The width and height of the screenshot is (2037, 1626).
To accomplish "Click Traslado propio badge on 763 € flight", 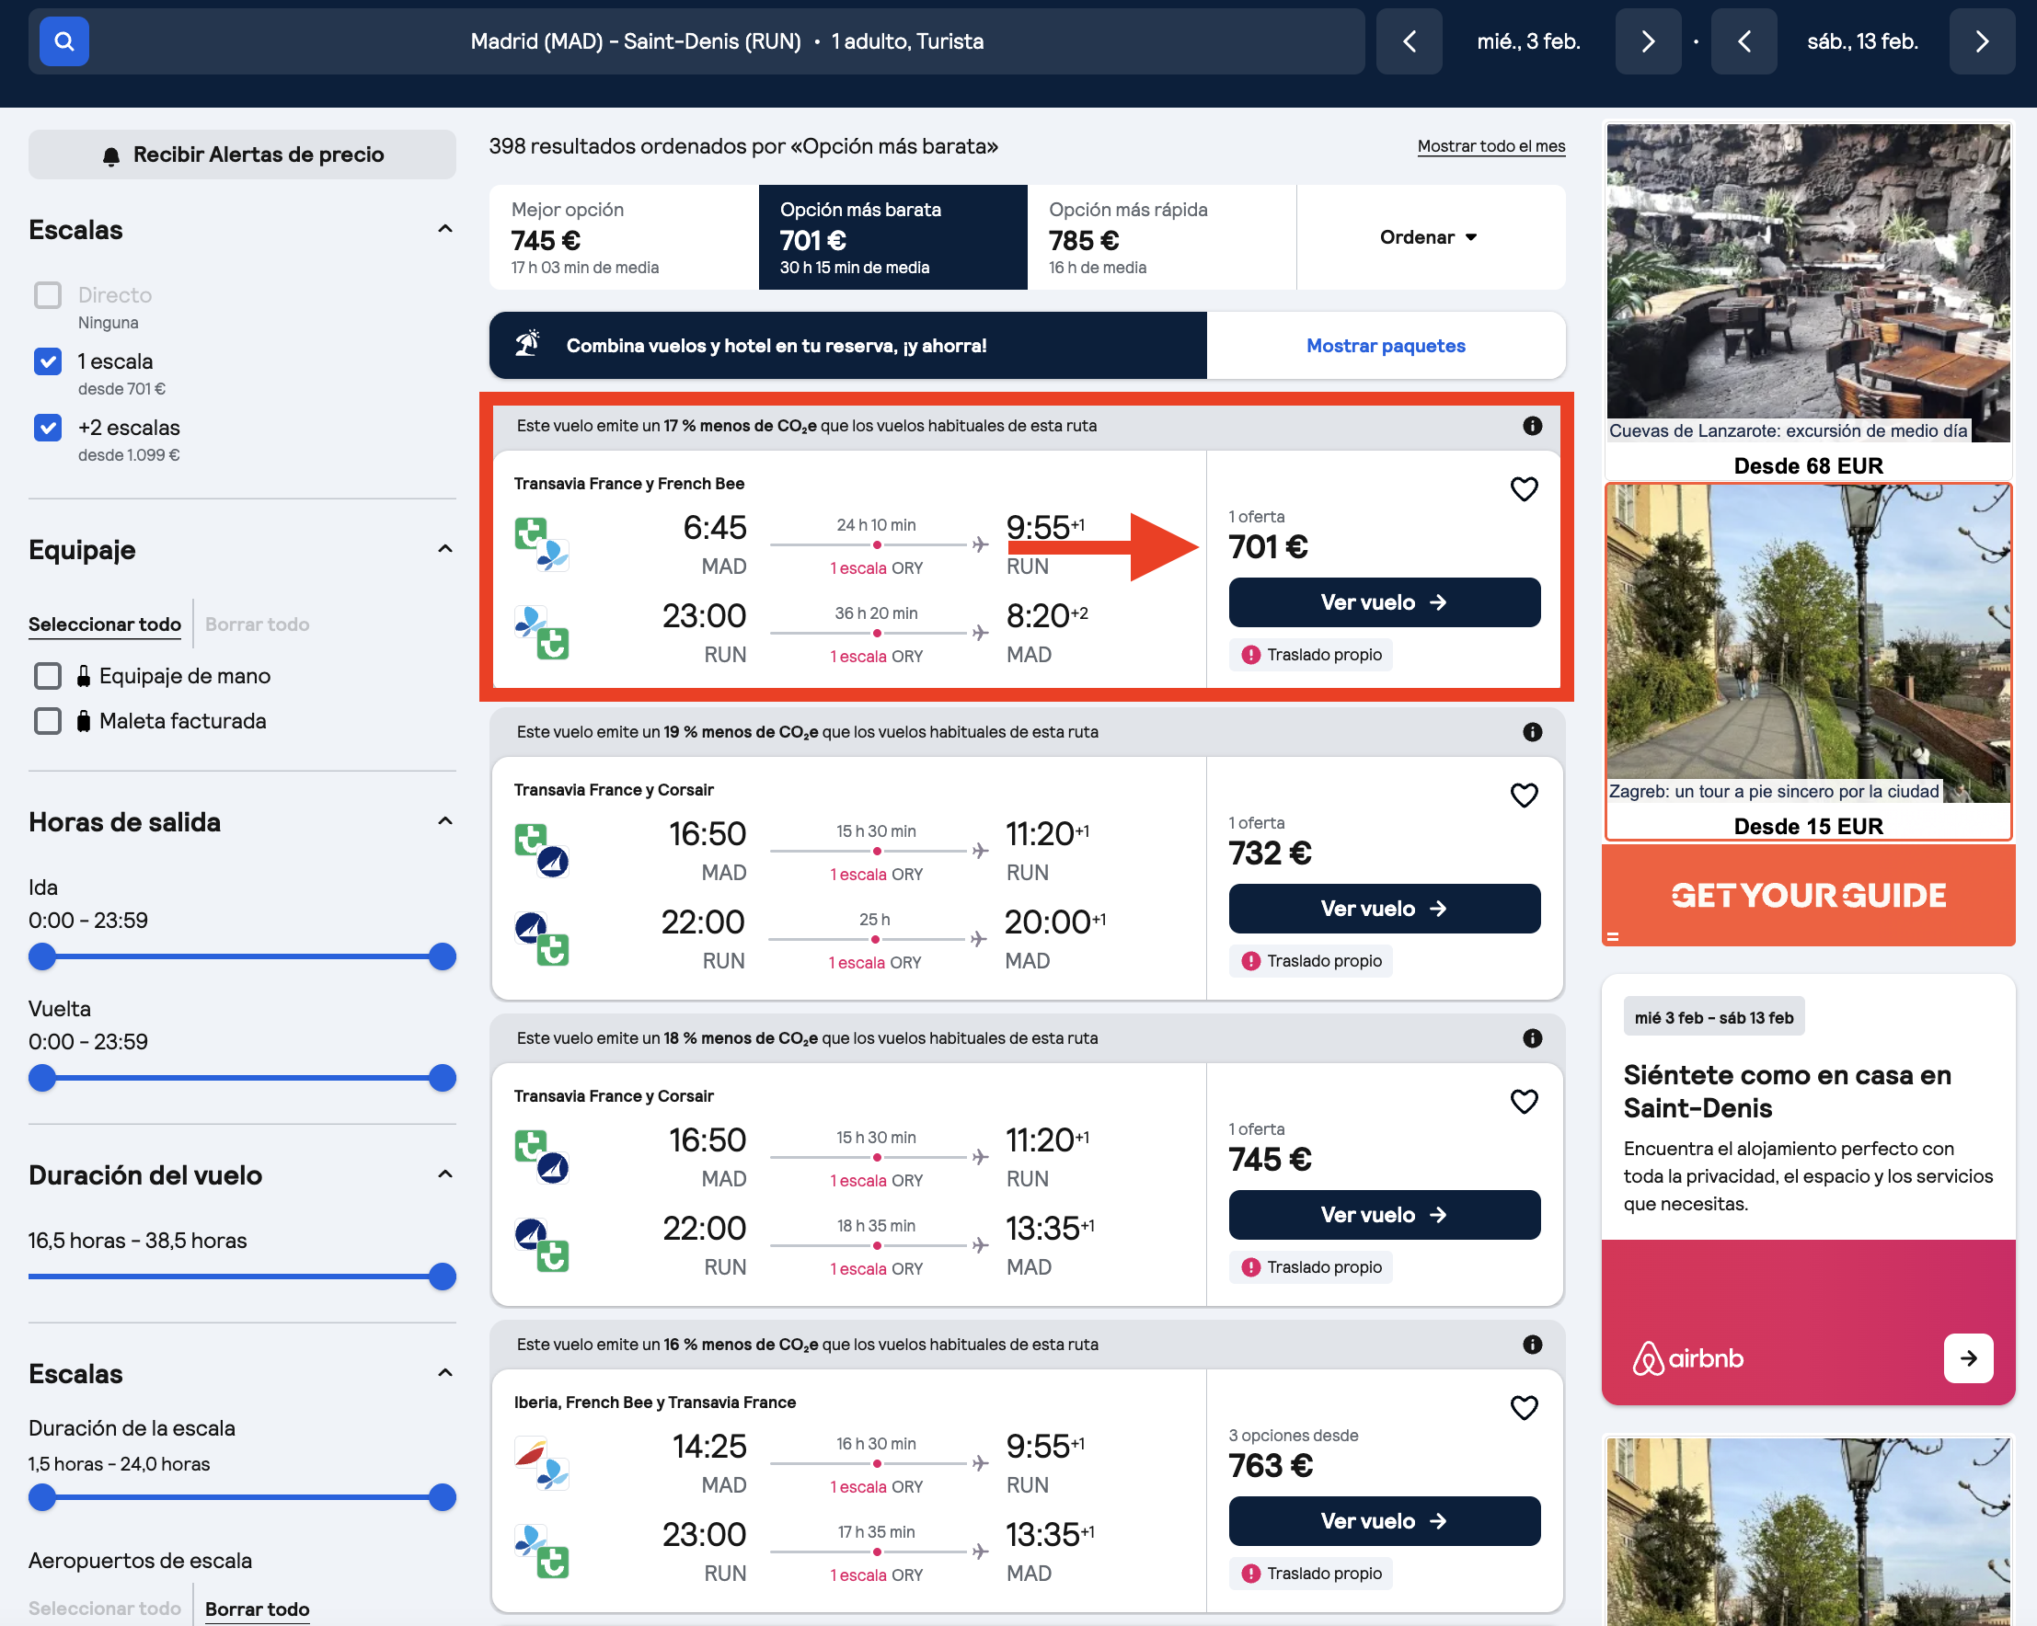I will click(1310, 1574).
